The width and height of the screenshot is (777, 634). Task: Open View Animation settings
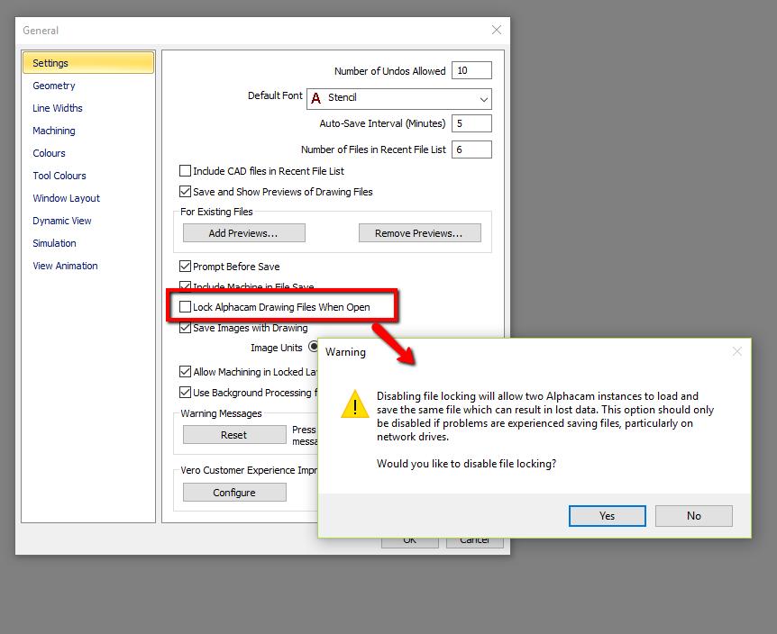pyautogui.click(x=65, y=266)
